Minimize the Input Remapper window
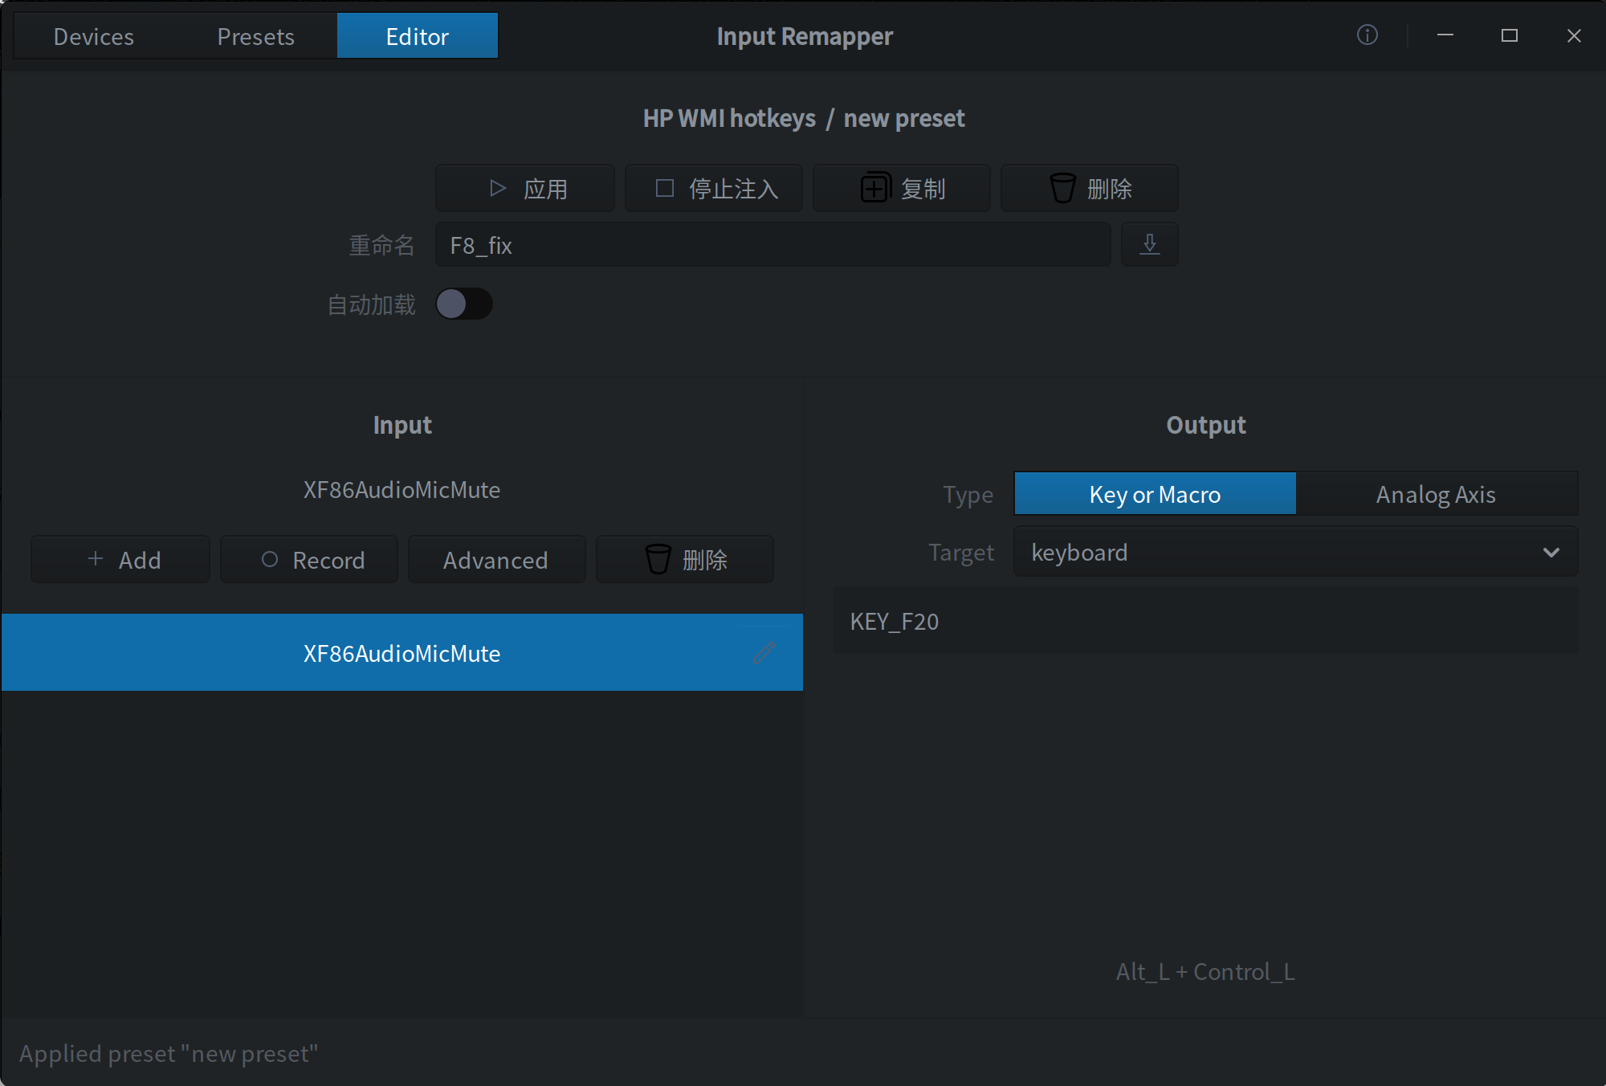The image size is (1606, 1086). [1445, 35]
